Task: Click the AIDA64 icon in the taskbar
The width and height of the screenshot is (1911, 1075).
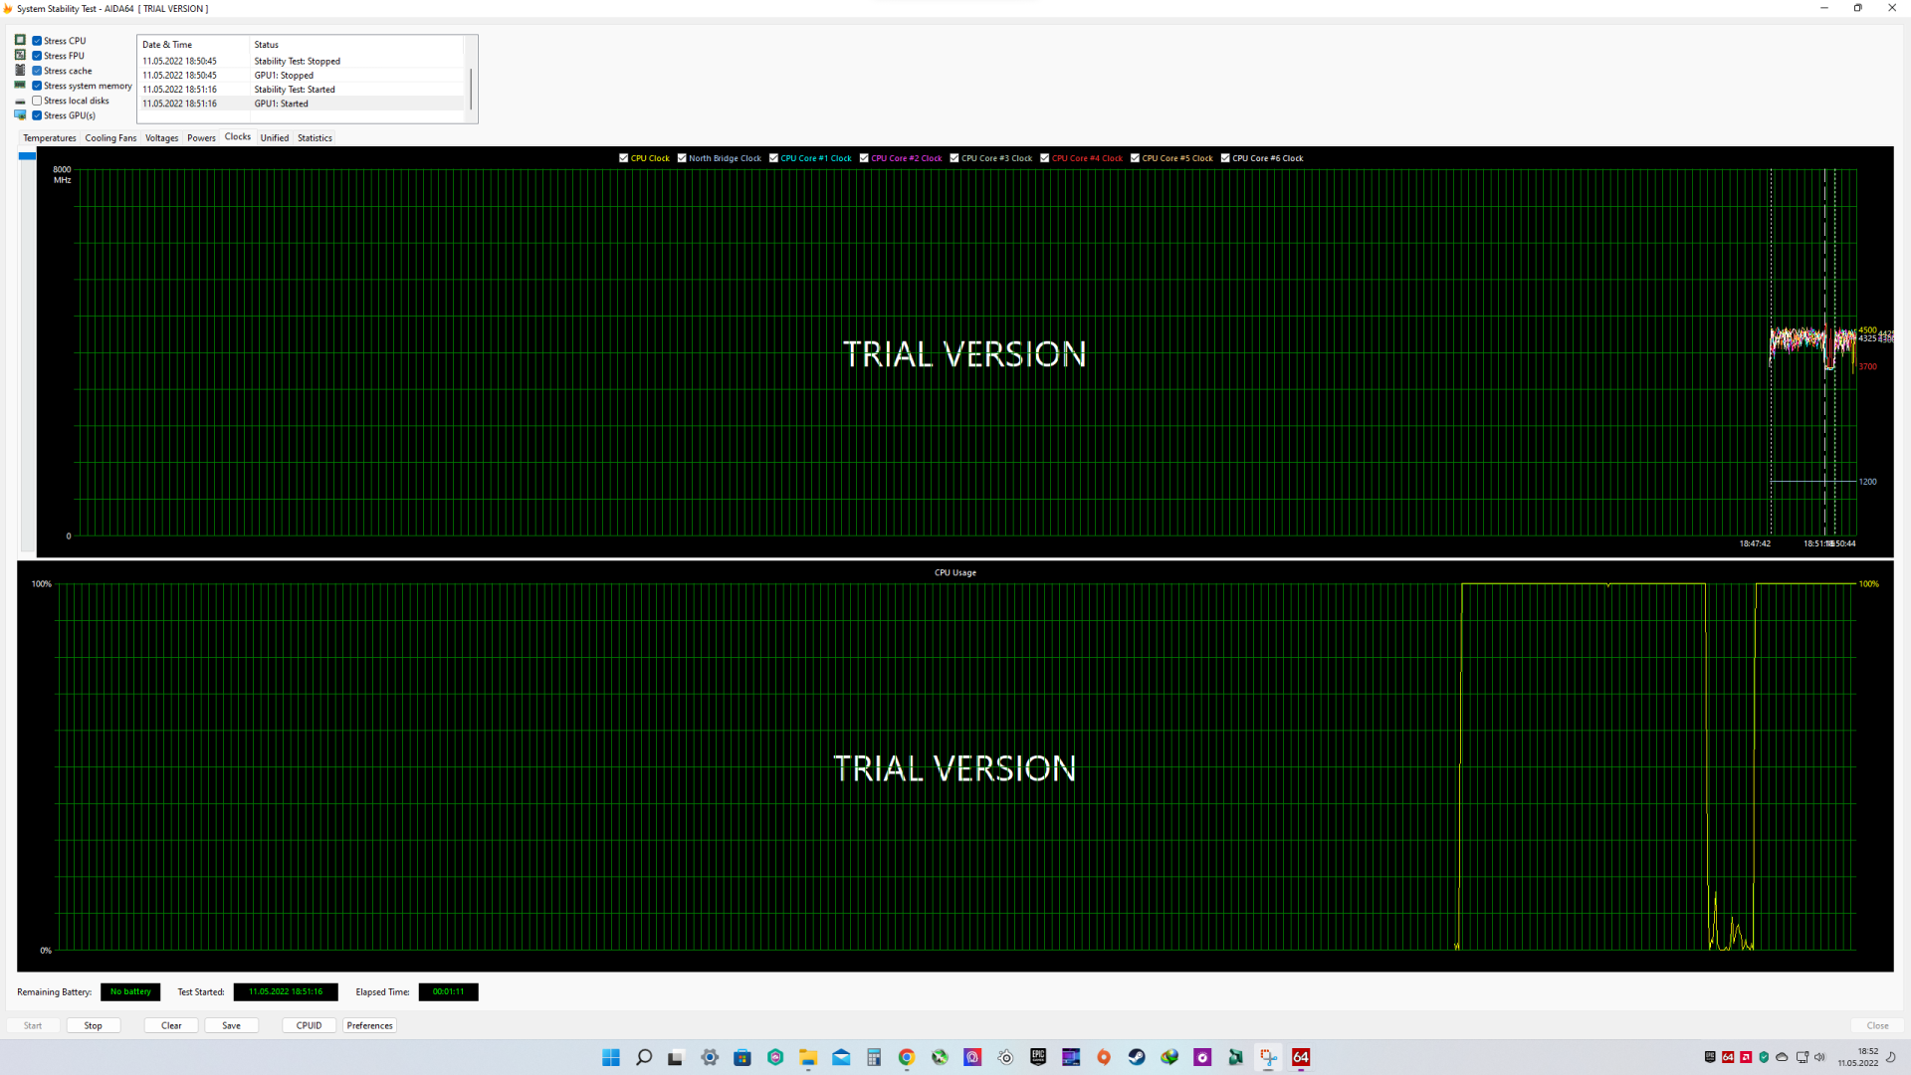Action: pyautogui.click(x=1301, y=1057)
